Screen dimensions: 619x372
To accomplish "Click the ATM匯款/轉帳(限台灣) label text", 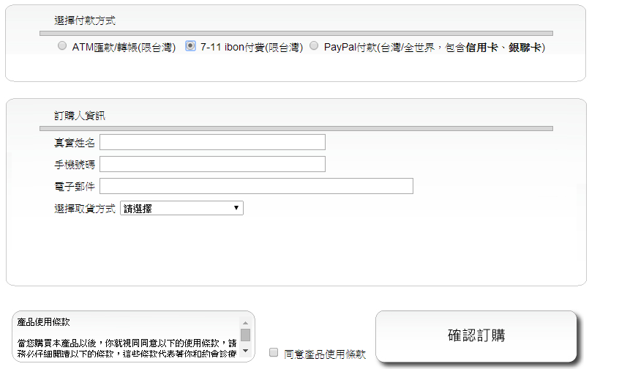I will tap(124, 47).
